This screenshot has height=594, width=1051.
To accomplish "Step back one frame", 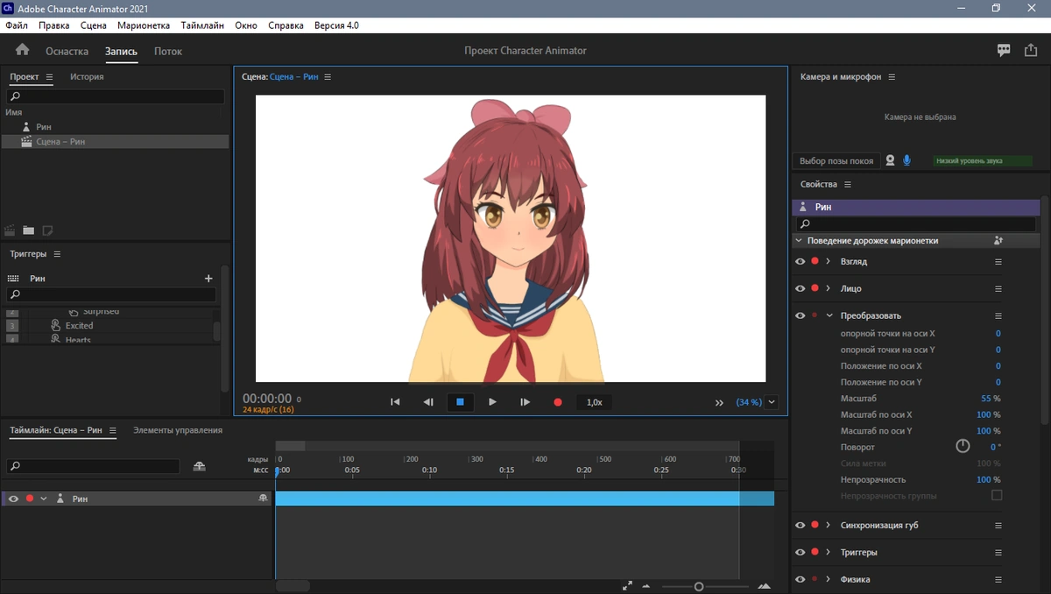I will (x=427, y=402).
